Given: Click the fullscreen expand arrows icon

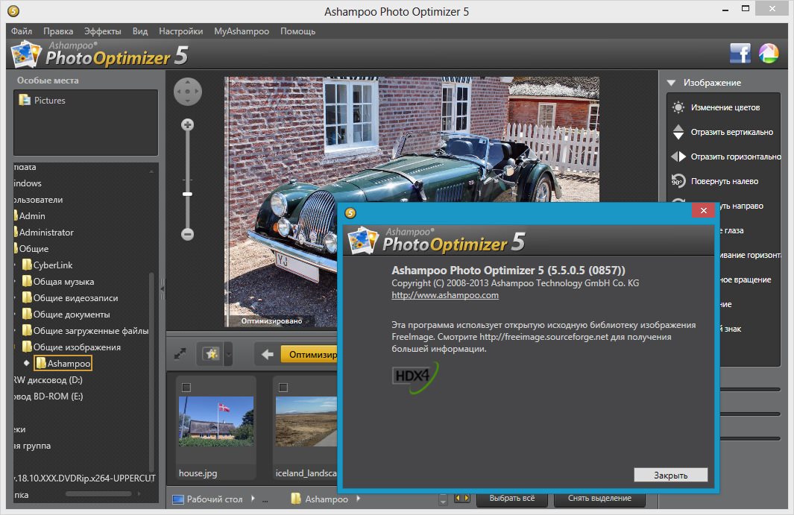Looking at the screenshot, I should tap(180, 355).
